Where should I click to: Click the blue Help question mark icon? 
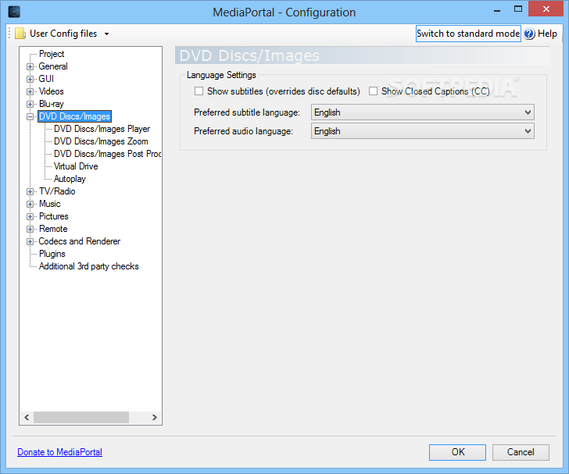pos(529,34)
